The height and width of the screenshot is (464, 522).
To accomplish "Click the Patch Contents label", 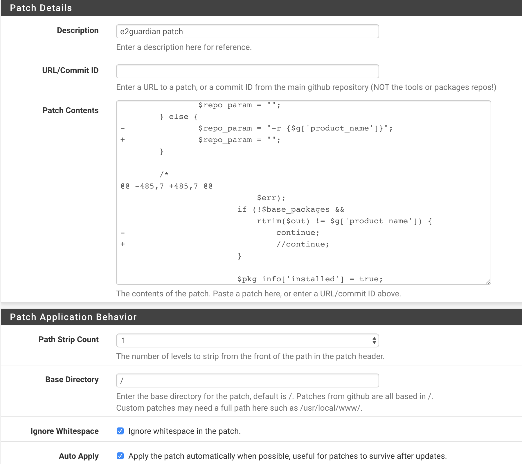I will coord(71,110).
